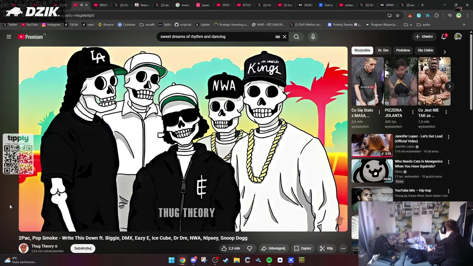473x266 pixels.
Task: Go to YouTube Premium home logo
Action: coord(31,37)
